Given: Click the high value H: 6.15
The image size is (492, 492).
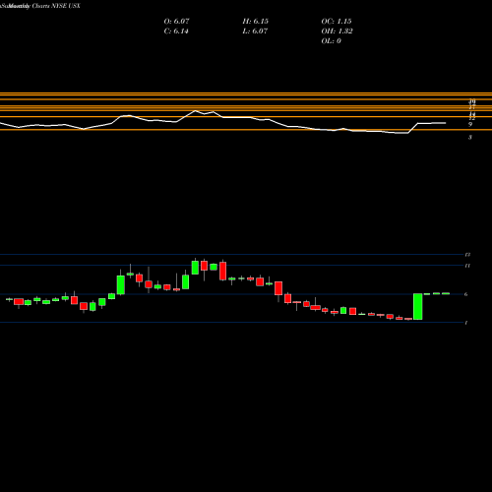Looking at the screenshot, I should pos(256,22).
